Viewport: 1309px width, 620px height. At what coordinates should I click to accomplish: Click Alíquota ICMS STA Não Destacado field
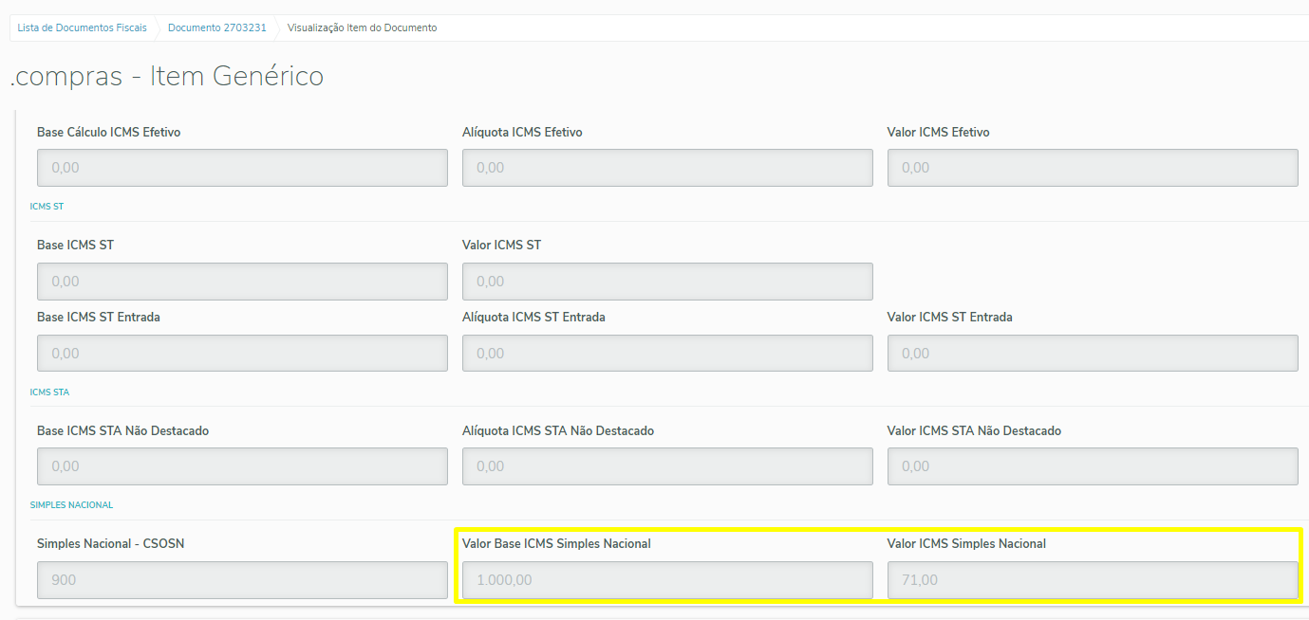coord(667,466)
